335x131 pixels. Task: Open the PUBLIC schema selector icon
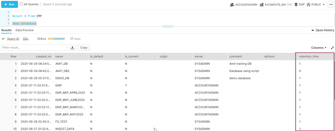308,4
